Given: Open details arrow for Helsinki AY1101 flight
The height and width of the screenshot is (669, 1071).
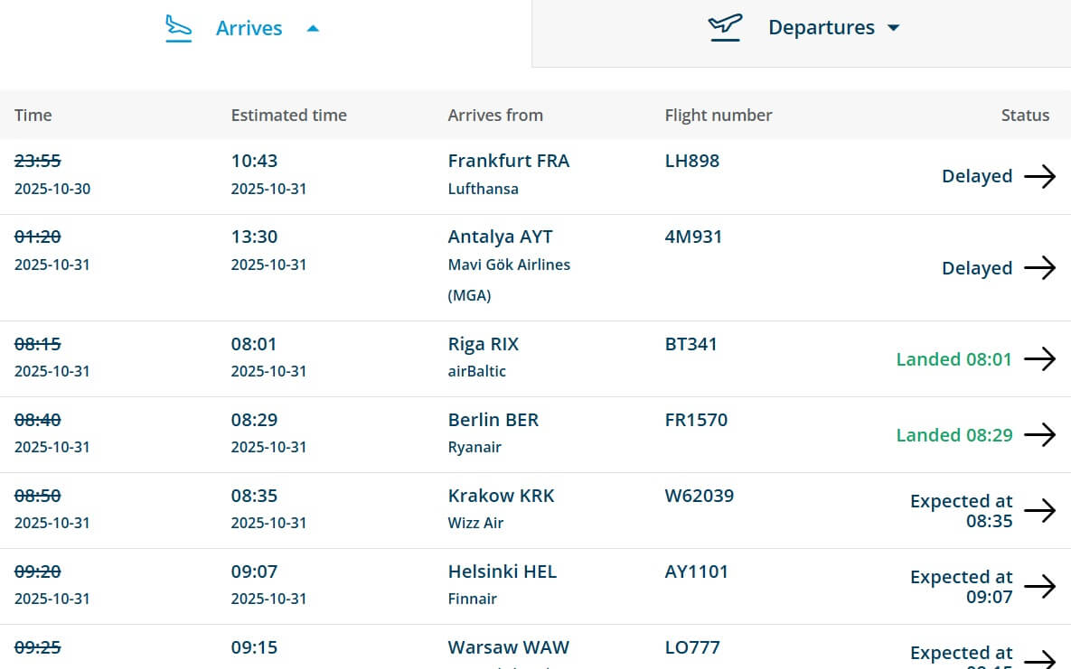Looking at the screenshot, I should click(1039, 587).
